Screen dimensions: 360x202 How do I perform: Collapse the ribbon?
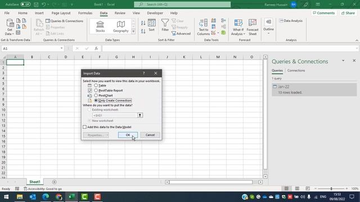[x=357, y=40]
